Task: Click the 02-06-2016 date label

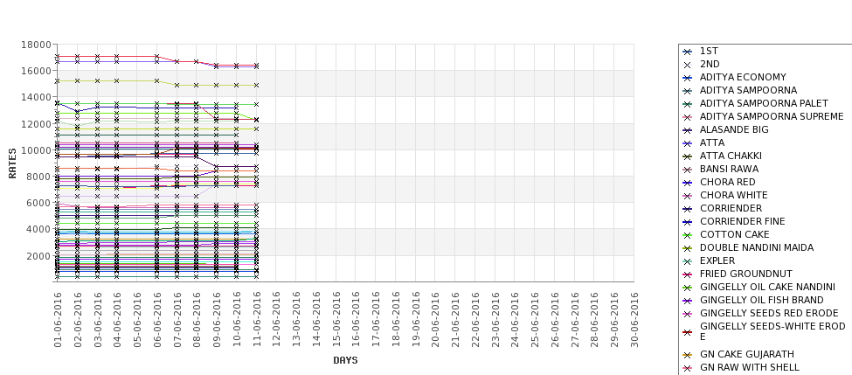Action: coord(77,320)
